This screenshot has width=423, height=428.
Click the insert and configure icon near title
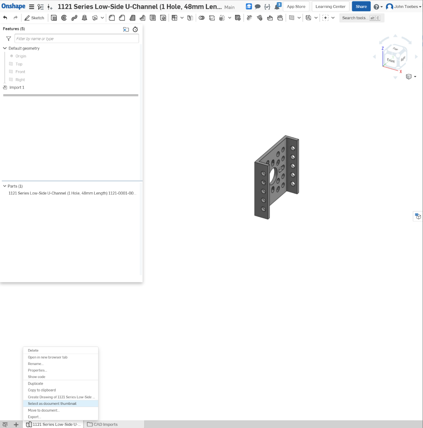click(50, 7)
